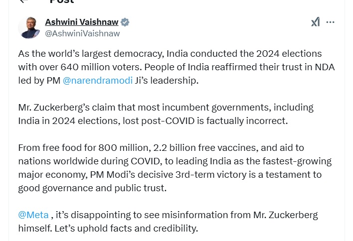Click the line starting 'From free food'
The image size is (353, 241).
161,148
